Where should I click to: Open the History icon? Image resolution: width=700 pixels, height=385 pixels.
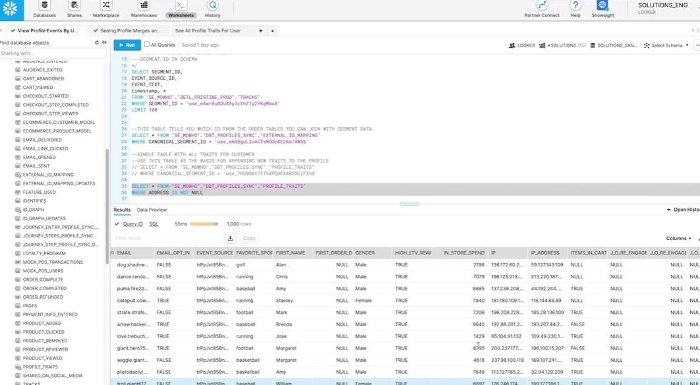pyautogui.click(x=212, y=6)
